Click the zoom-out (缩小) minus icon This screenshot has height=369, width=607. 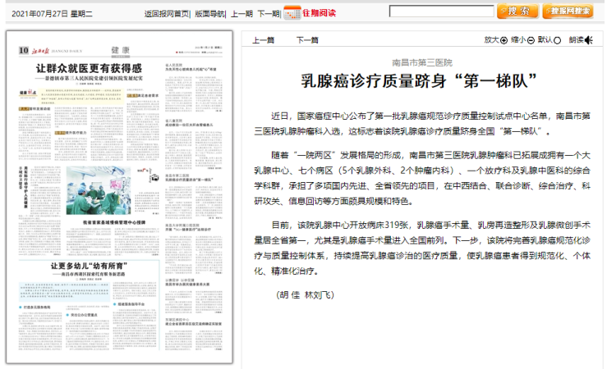click(531, 39)
